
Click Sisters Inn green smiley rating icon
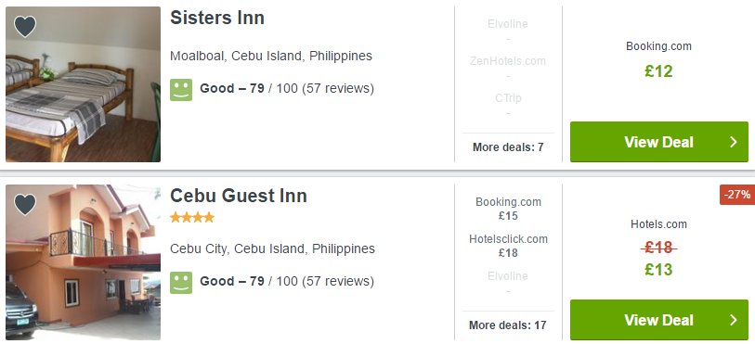pyautogui.click(x=181, y=90)
